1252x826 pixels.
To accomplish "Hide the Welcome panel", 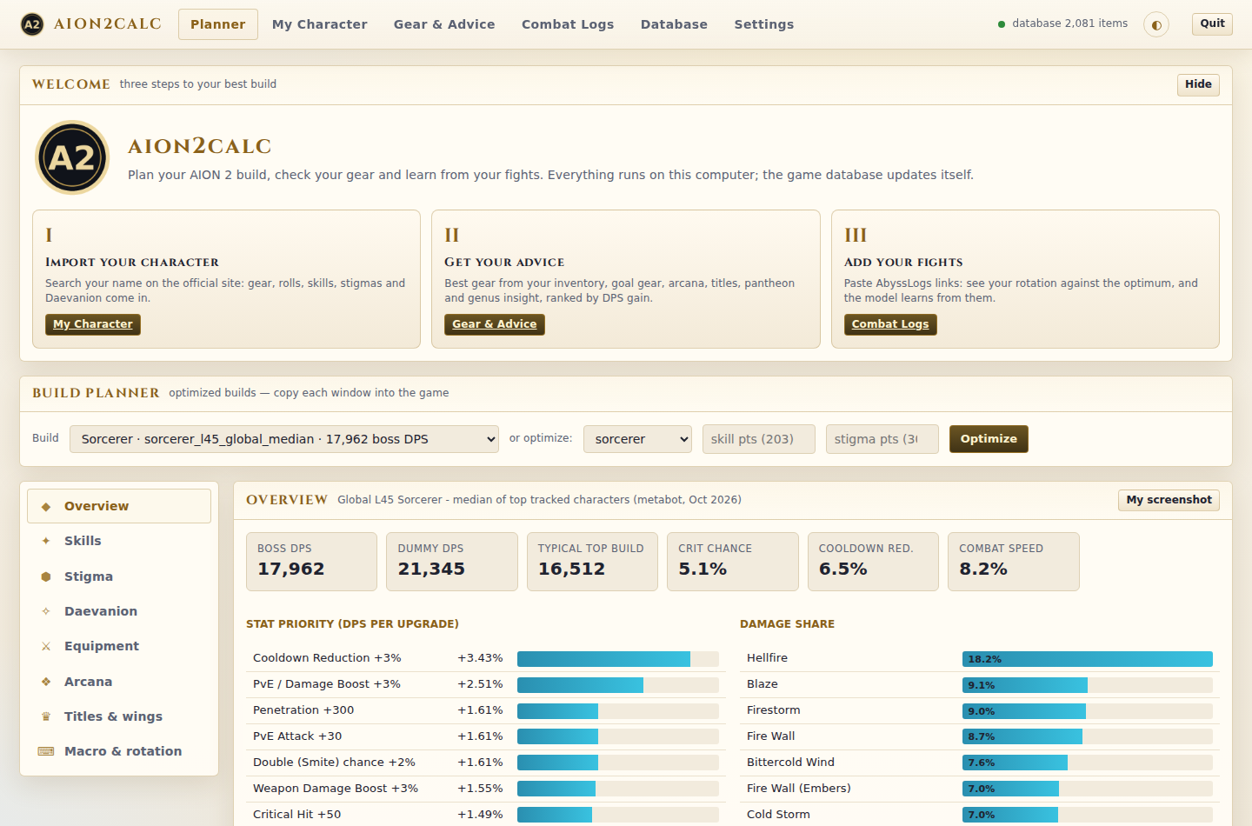I will click(x=1198, y=84).
